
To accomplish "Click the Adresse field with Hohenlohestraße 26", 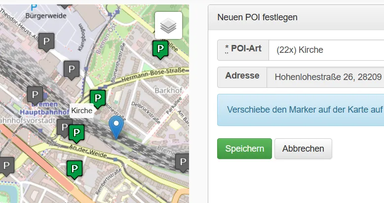I will pyautogui.click(x=326, y=77).
